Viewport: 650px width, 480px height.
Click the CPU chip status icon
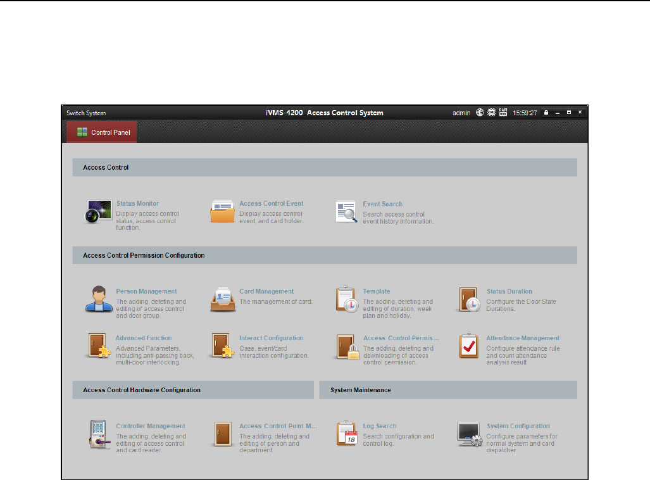pyautogui.click(x=491, y=113)
